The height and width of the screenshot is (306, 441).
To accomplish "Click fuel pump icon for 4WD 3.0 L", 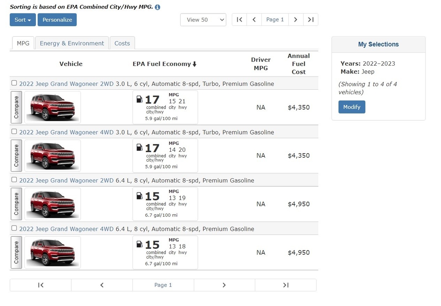I will pyautogui.click(x=139, y=148).
